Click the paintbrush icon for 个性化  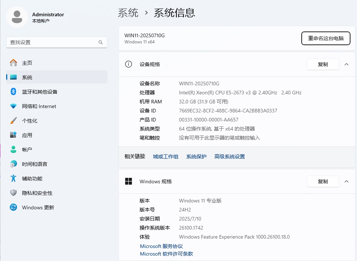13,121
